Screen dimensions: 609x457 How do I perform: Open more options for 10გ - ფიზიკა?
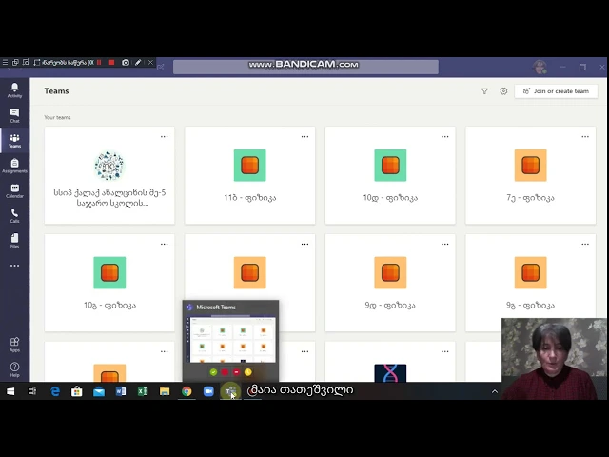click(x=165, y=244)
